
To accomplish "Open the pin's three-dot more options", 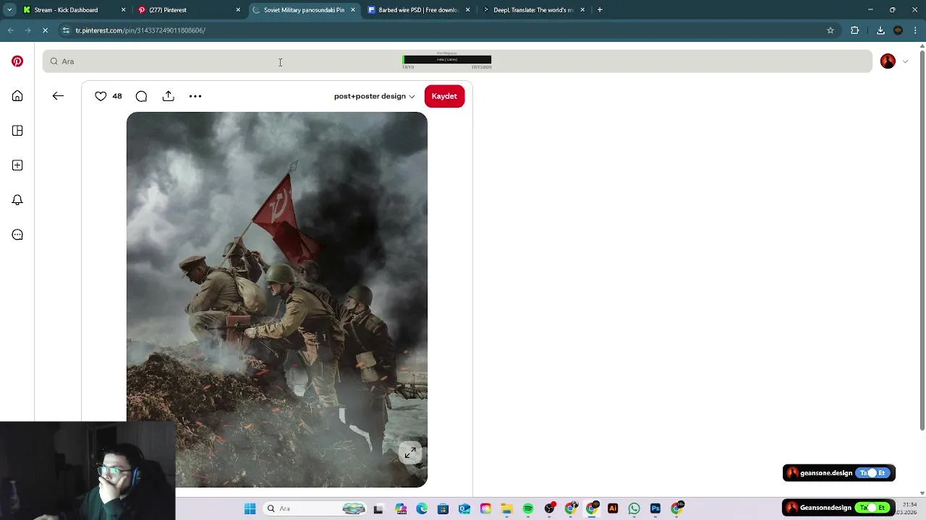I will [195, 96].
